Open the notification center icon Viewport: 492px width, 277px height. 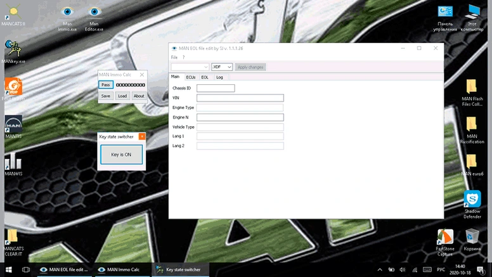pyautogui.click(x=481, y=269)
